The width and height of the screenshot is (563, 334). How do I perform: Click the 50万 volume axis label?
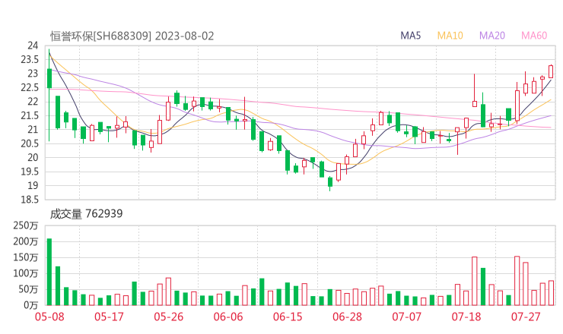tap(28, 289)
